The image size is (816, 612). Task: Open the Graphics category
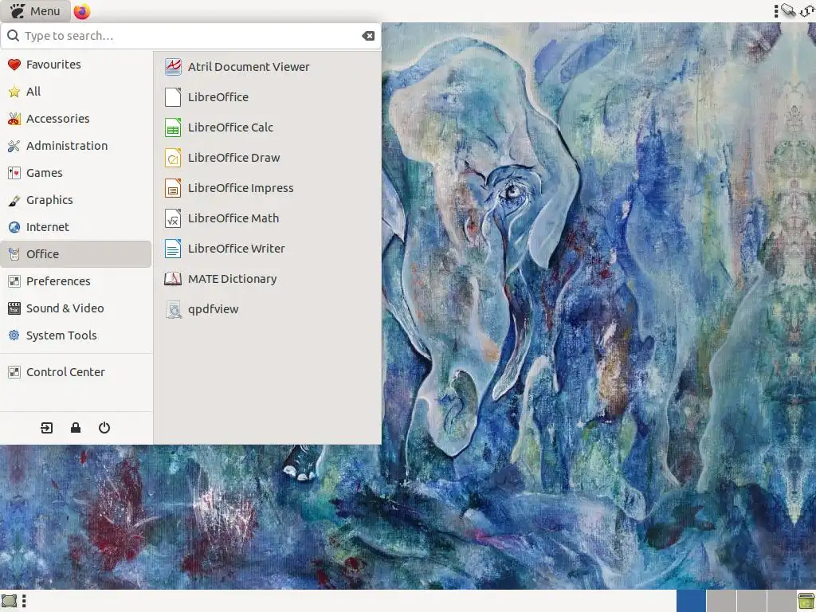(x=76, y=200)
